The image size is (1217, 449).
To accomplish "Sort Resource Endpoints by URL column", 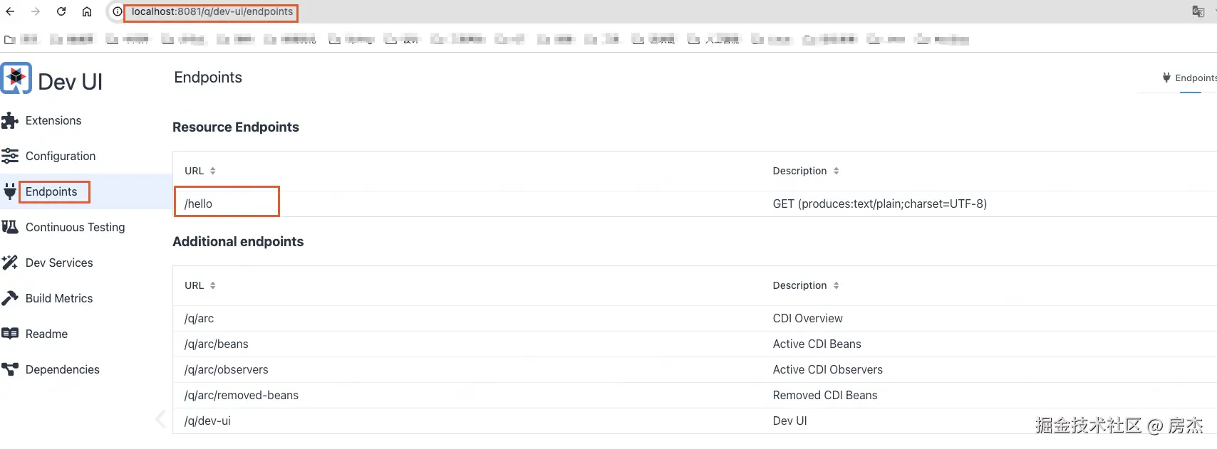I will coord(212,171).
